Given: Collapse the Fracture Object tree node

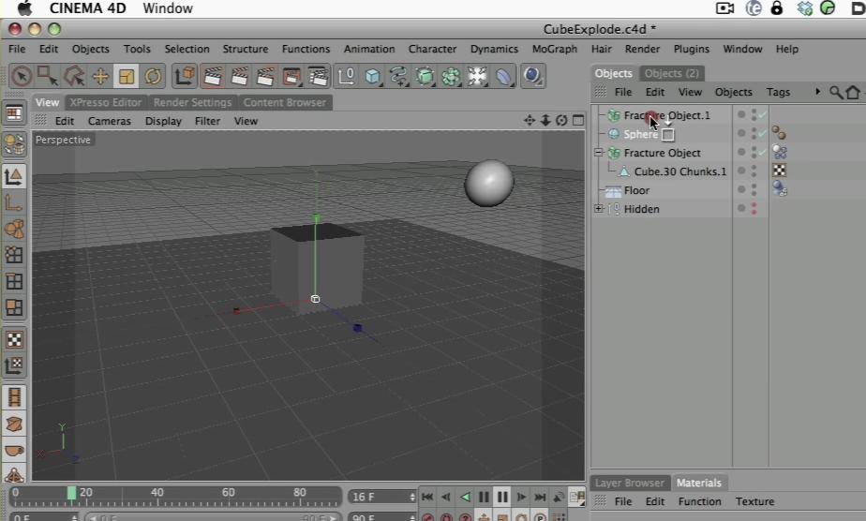Looking at the screenshot, I should (x=599, y=153).
